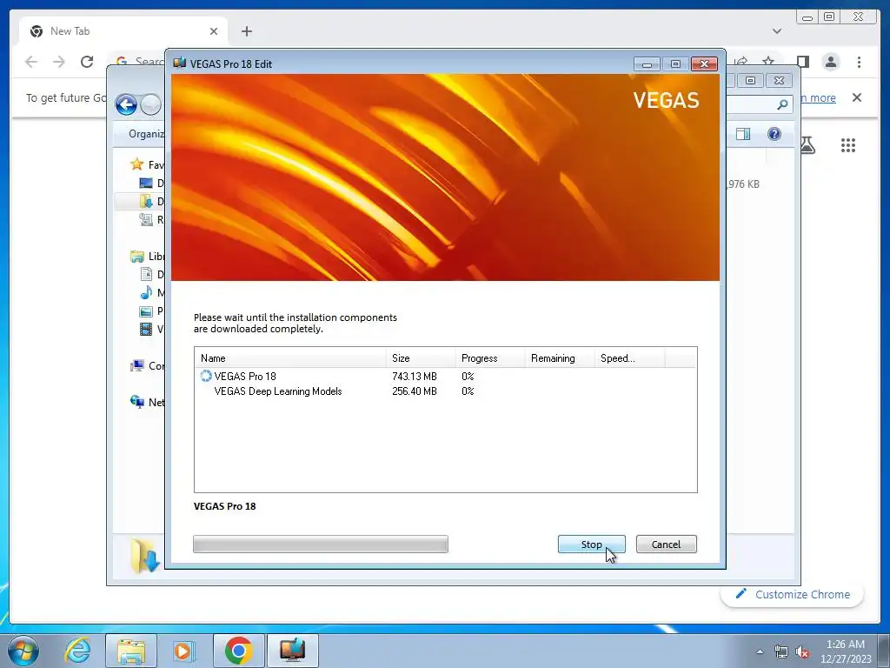Bookmark page with the star icon
Image resolution: width=890 pixels, height=668 pixels.
(x=768, y=62)
